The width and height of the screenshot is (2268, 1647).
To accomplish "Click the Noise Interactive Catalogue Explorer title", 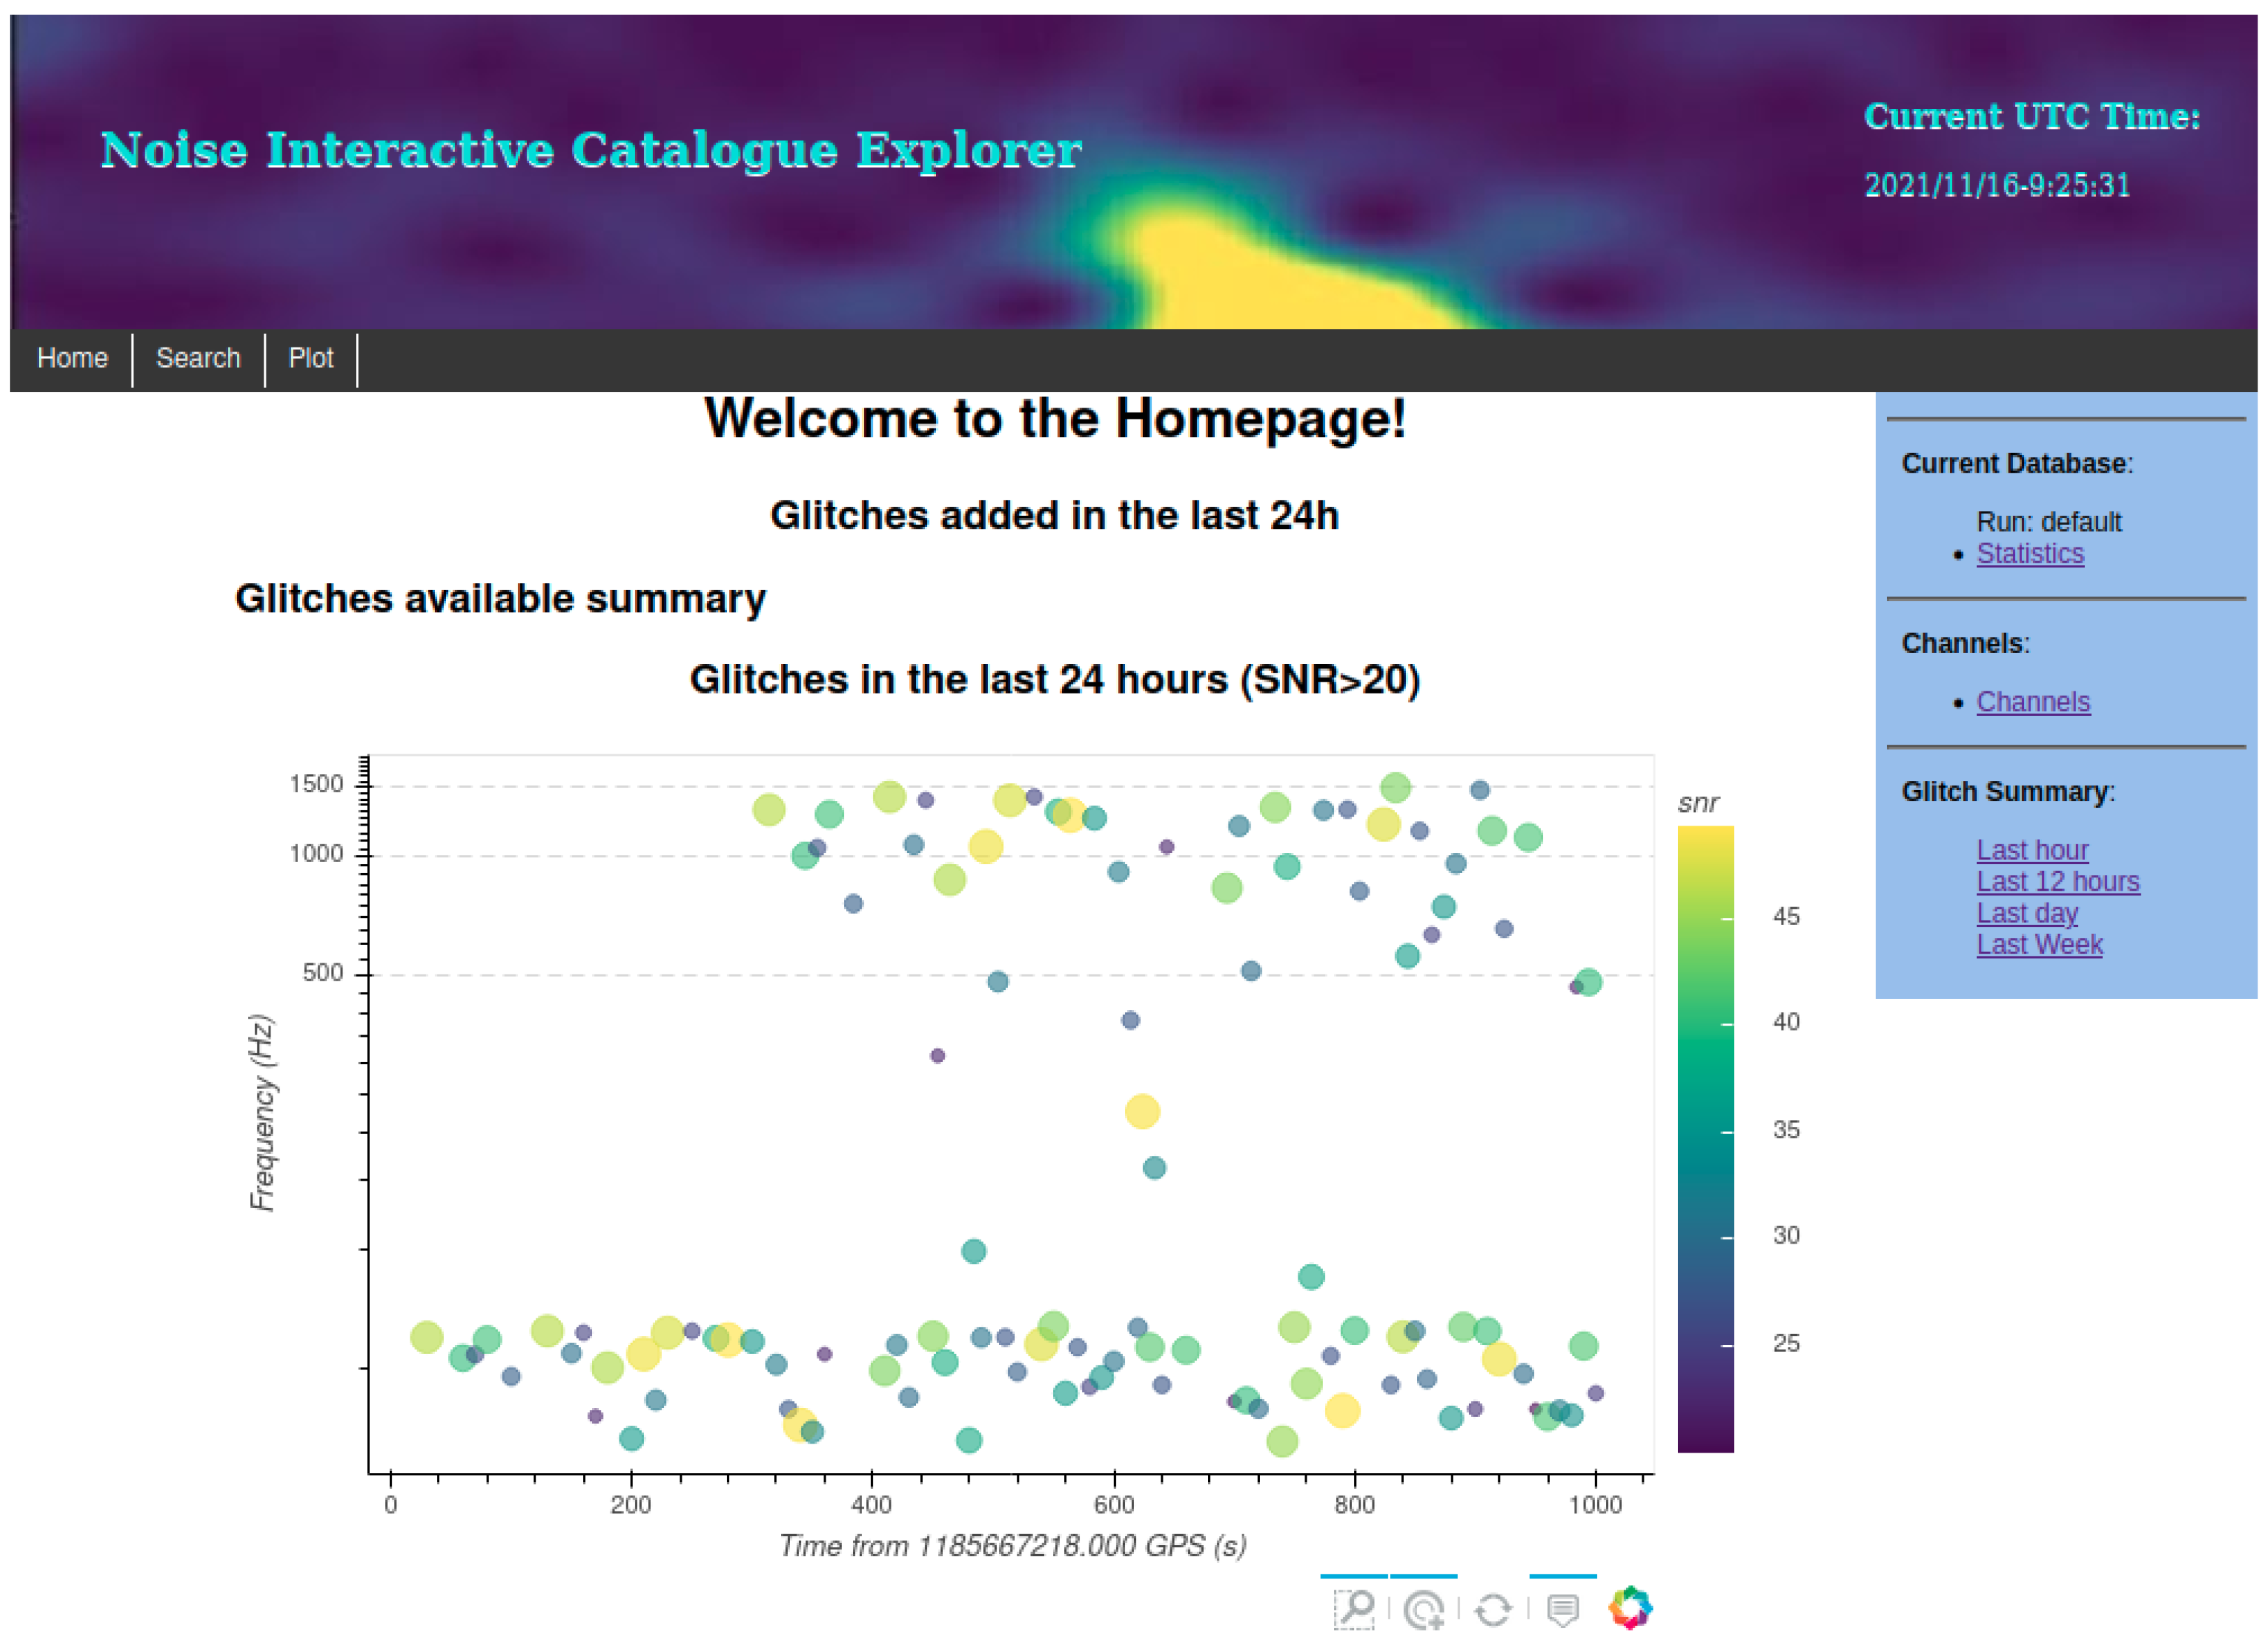I will [591, 151].
